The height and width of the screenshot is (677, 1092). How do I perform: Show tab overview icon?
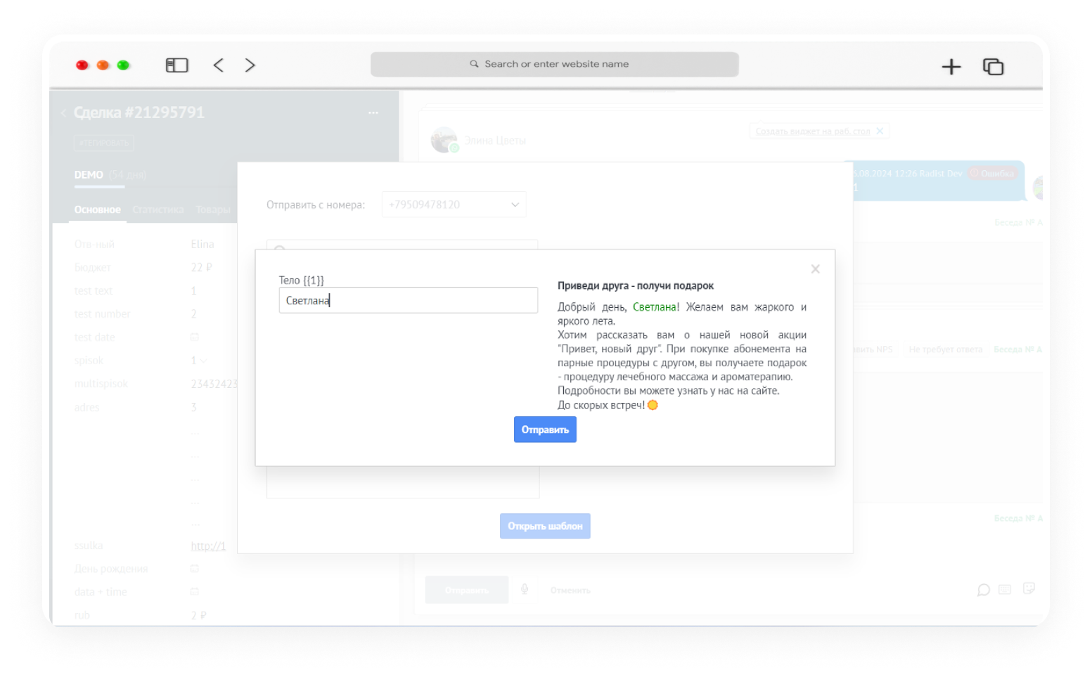(x=993, y=67)
